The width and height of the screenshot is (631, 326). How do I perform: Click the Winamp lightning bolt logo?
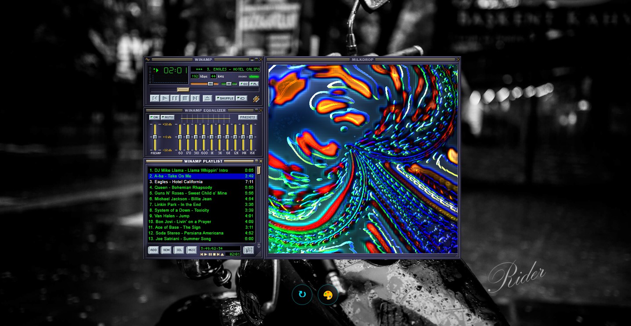pyautogui.click(x=256, y=99)
